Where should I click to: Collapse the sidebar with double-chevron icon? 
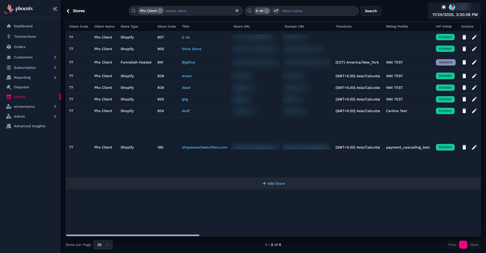point(55,9)
